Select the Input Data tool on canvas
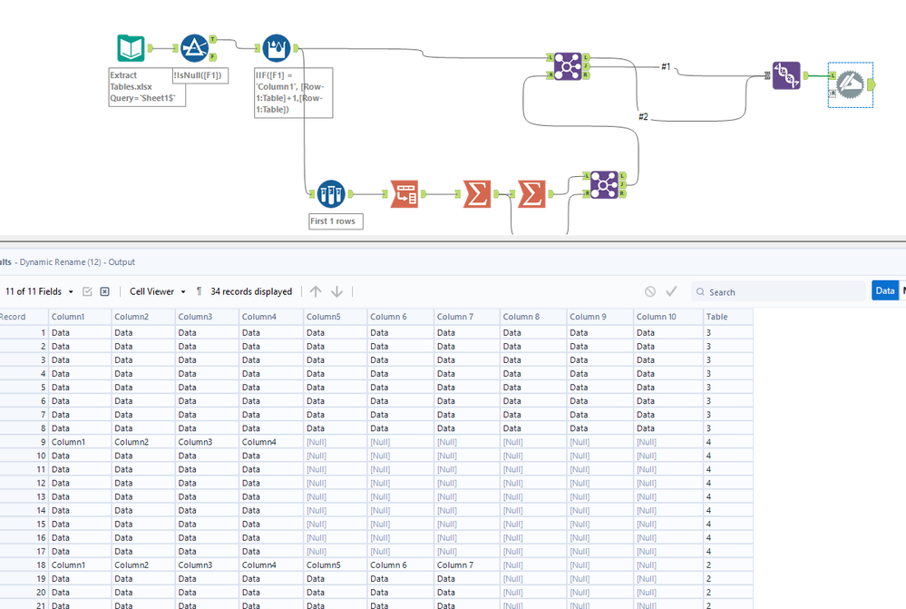 click(131, 48)
